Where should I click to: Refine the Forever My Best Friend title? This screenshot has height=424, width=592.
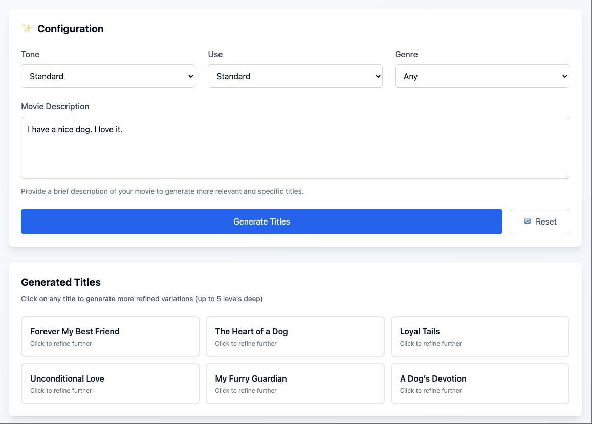coord(110,337)
